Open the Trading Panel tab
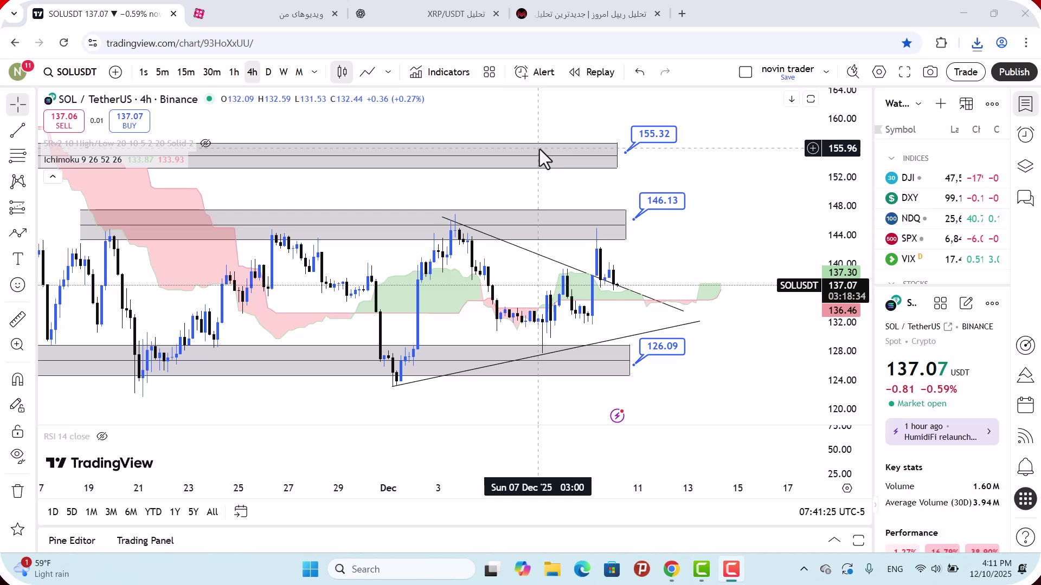 pos(145,541)
